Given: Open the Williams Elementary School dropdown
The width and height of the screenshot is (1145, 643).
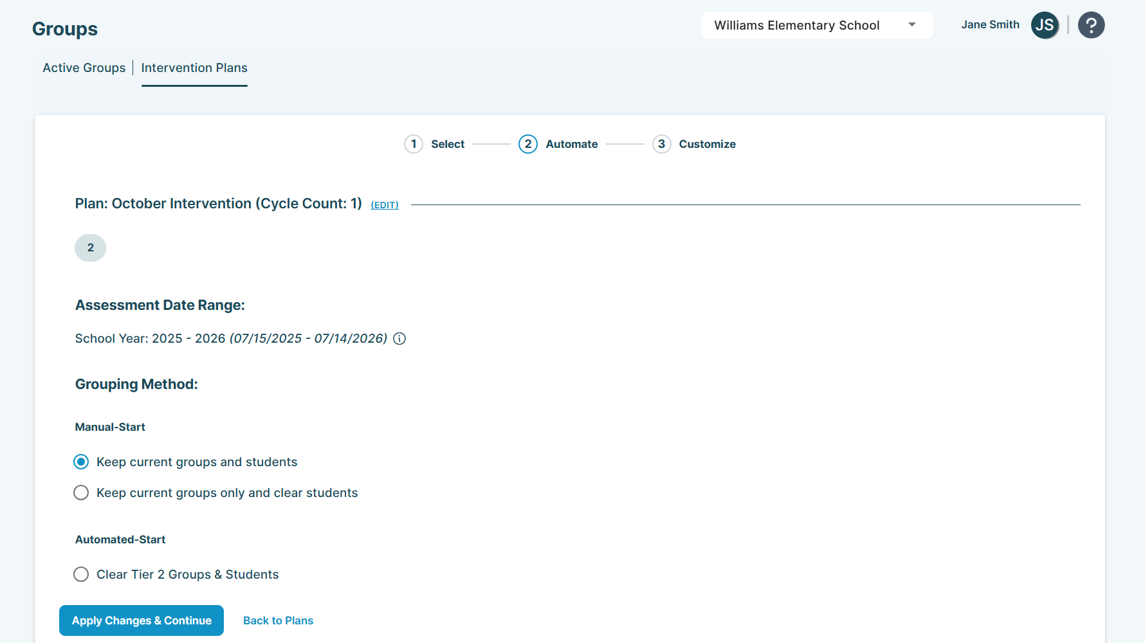Looking at the screenshot, I should (817, 25).
